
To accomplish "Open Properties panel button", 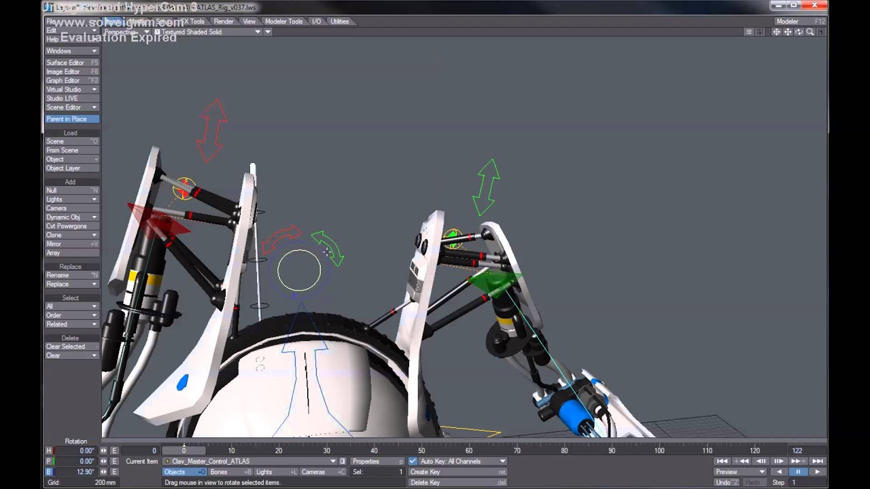I will pos(377,461).
